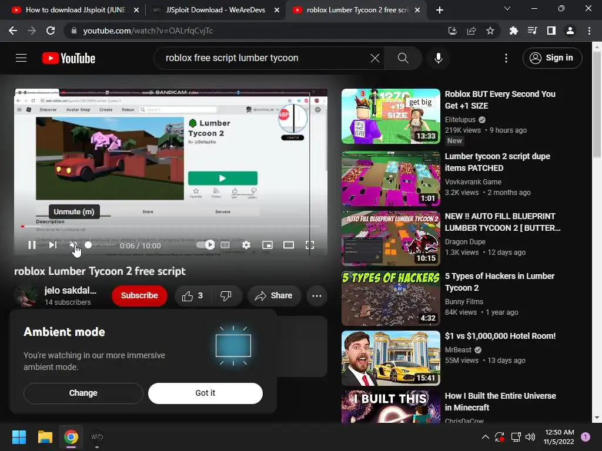This screenshot has width=602, height=451.
Task: Dislike the video
Action: [226, 296]
